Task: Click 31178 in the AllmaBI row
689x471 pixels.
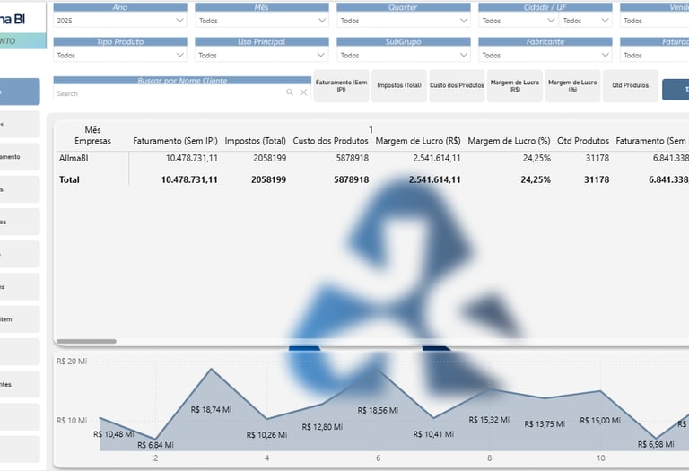Action: pyautogui.click(x=597, y=158)
